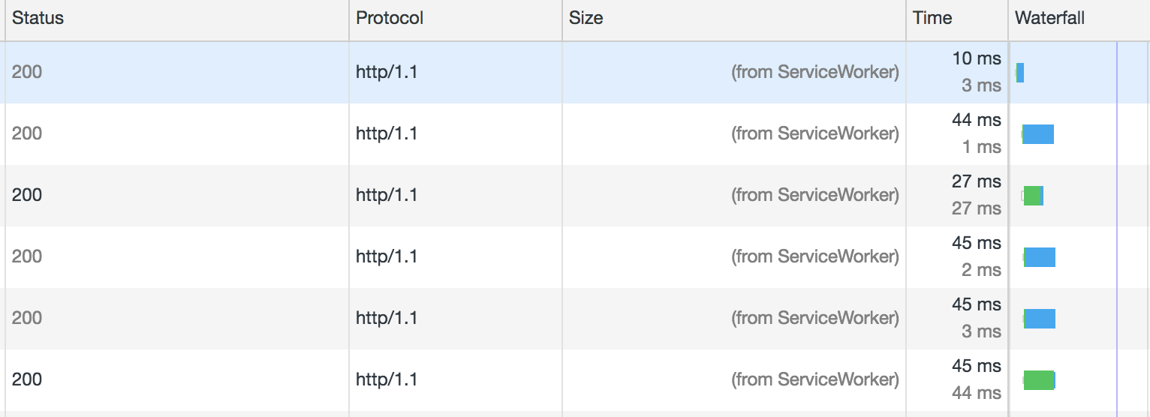Click the green waterfall bar in the last request row

point(1039,380)
